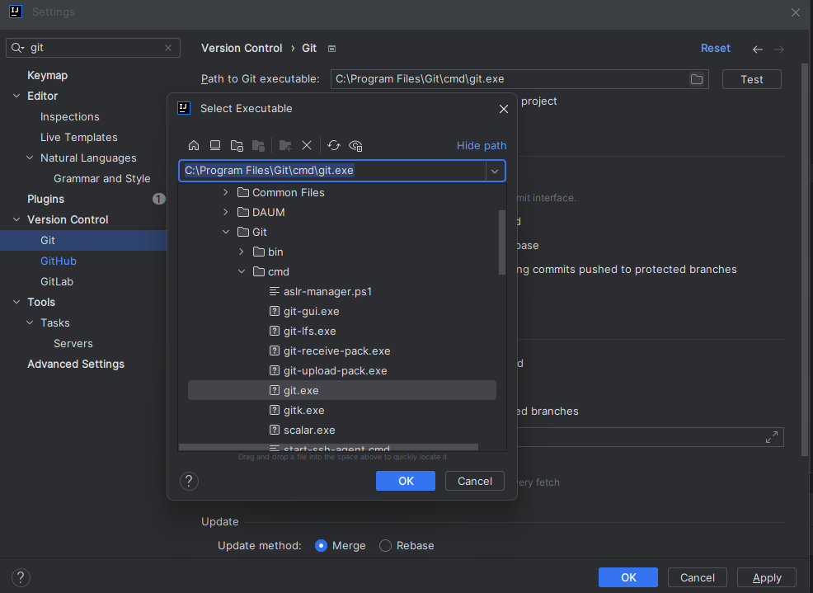Select the git-gui.exe file icon
The height and width of the screenshot is (593, 813).
tap(275, 311)
